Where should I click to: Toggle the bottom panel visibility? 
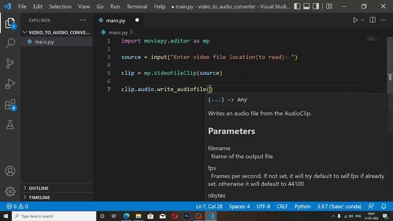306,6
